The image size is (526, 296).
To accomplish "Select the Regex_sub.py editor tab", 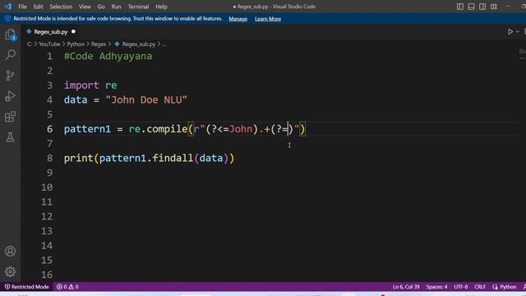I will point(51,32).
